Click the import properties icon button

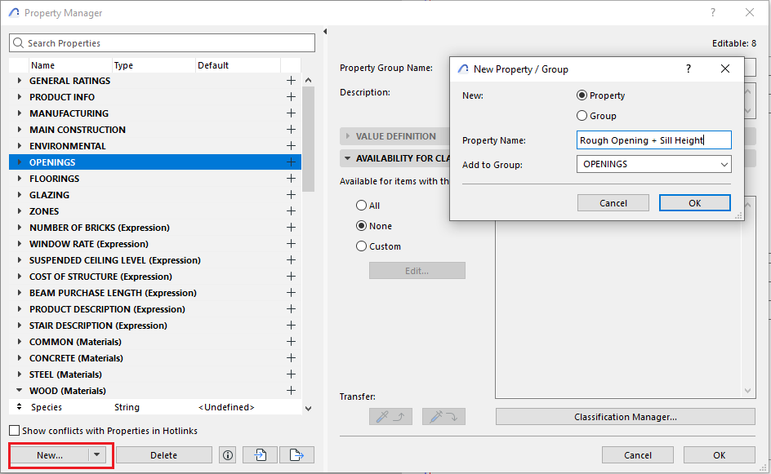point(260,455)
